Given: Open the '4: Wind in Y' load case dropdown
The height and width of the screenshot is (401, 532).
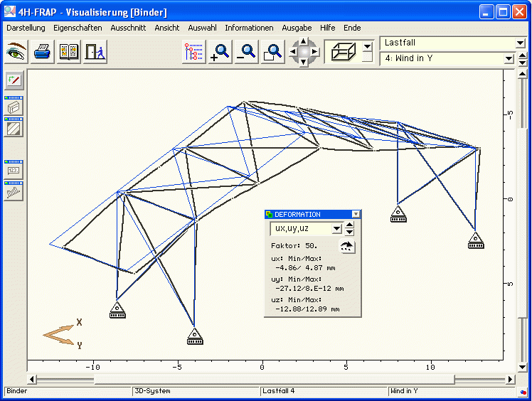Looking at the screenshot, I should [x=519, y=58].
